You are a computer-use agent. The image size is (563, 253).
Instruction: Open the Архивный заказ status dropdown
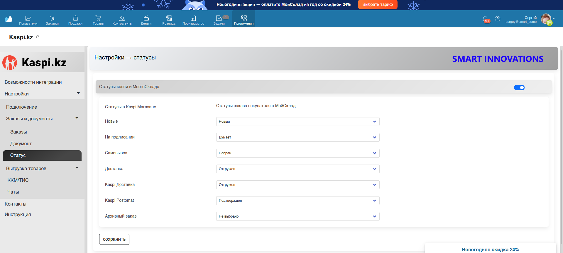tap(297, 216)
